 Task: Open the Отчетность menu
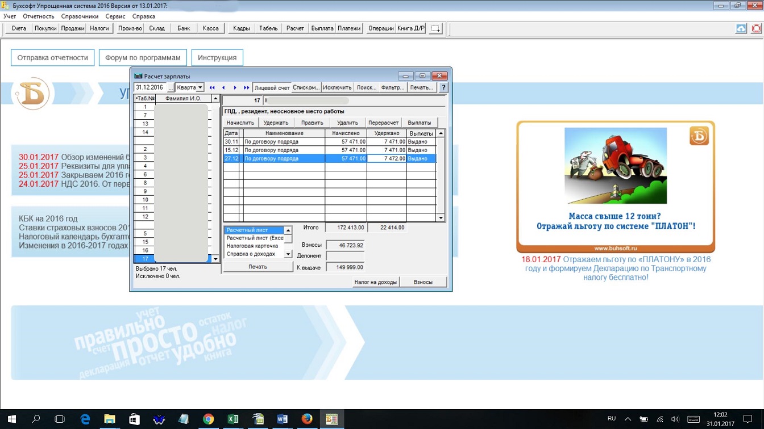point(39,16)
